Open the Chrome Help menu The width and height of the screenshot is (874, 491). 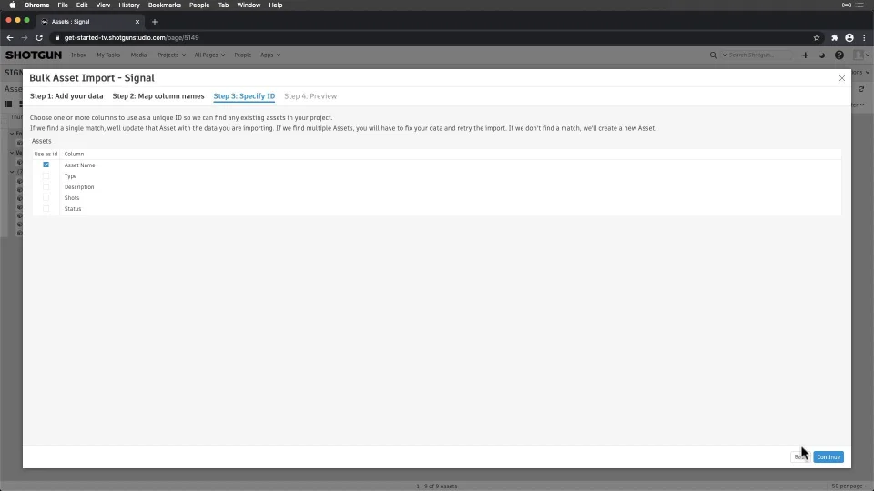(275, 5)
